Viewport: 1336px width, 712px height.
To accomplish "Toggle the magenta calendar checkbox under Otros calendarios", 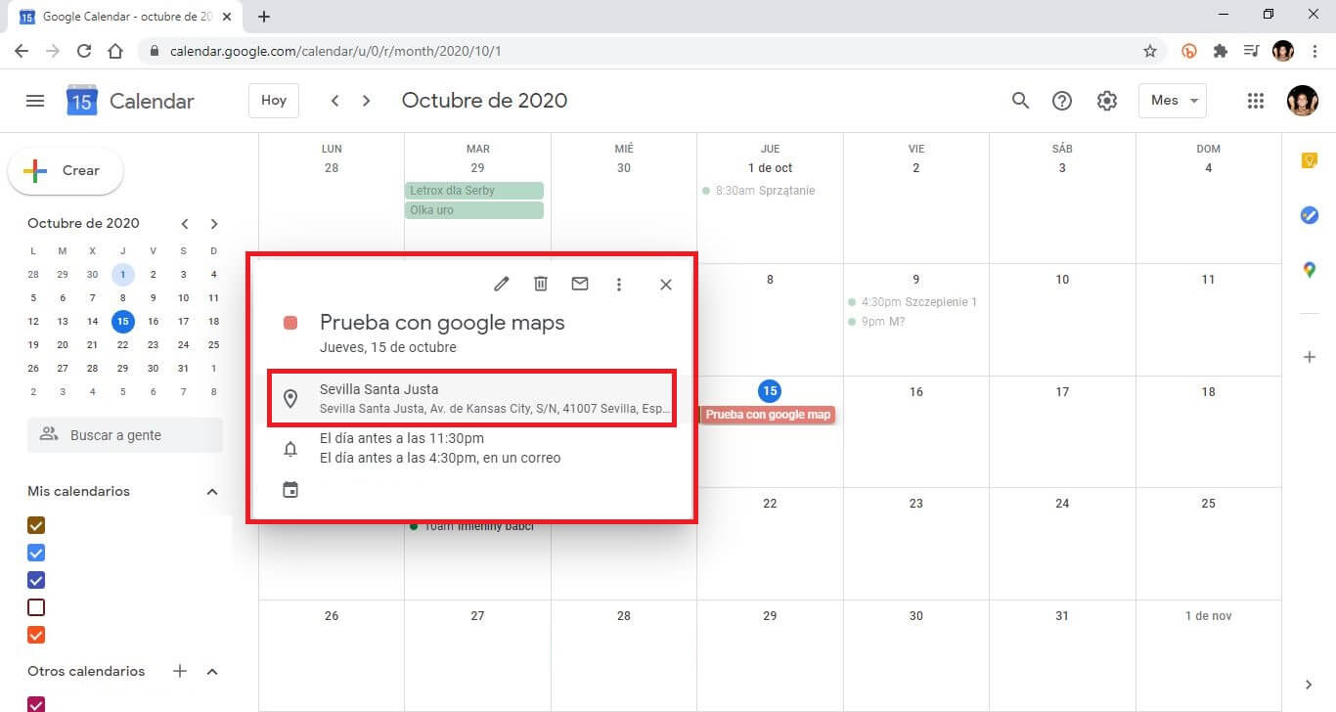I will [x=36, y=703].
